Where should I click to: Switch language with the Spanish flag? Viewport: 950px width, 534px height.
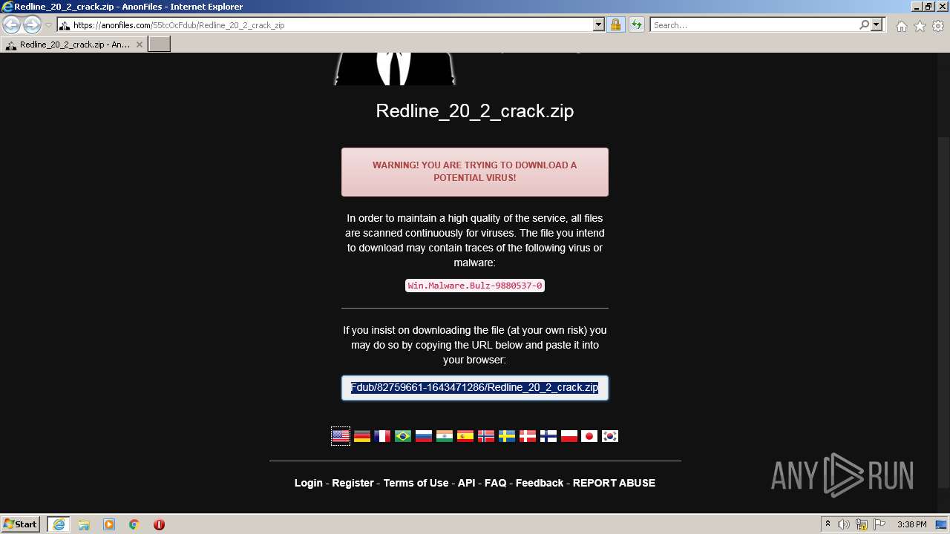465,436
